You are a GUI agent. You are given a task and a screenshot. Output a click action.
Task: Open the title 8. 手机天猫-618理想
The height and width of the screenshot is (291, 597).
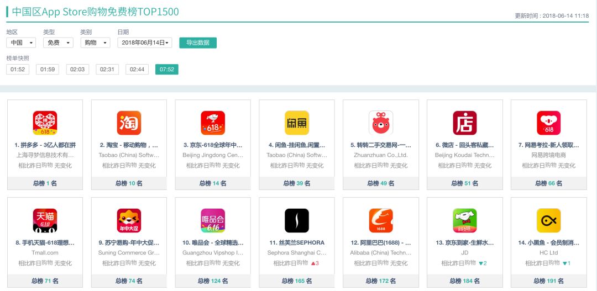pos(45,243)
